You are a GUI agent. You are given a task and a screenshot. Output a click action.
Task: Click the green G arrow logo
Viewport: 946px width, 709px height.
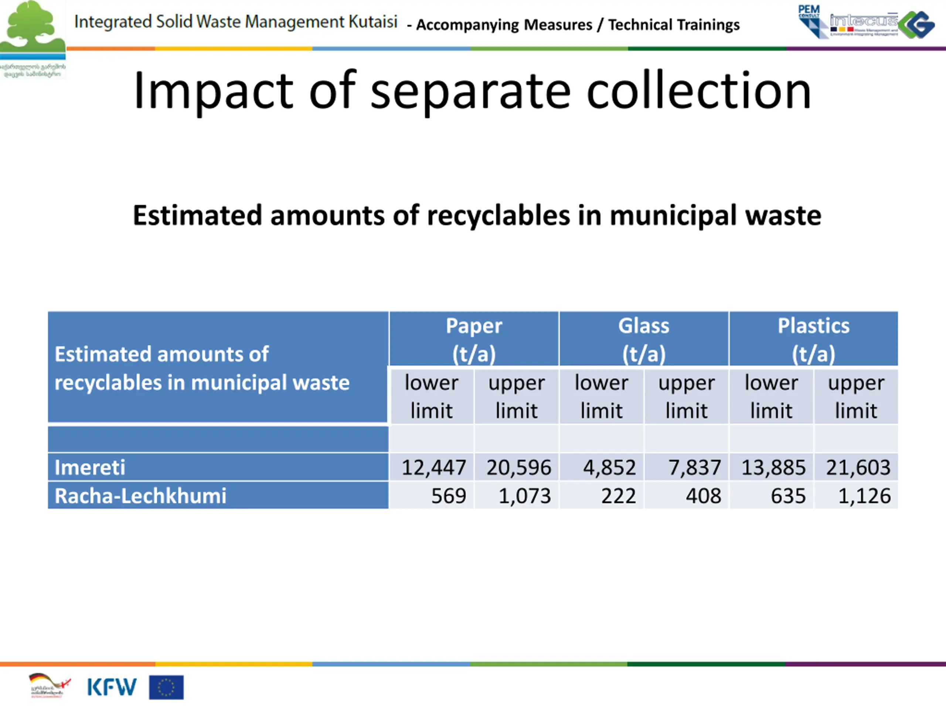click(916, 24)
